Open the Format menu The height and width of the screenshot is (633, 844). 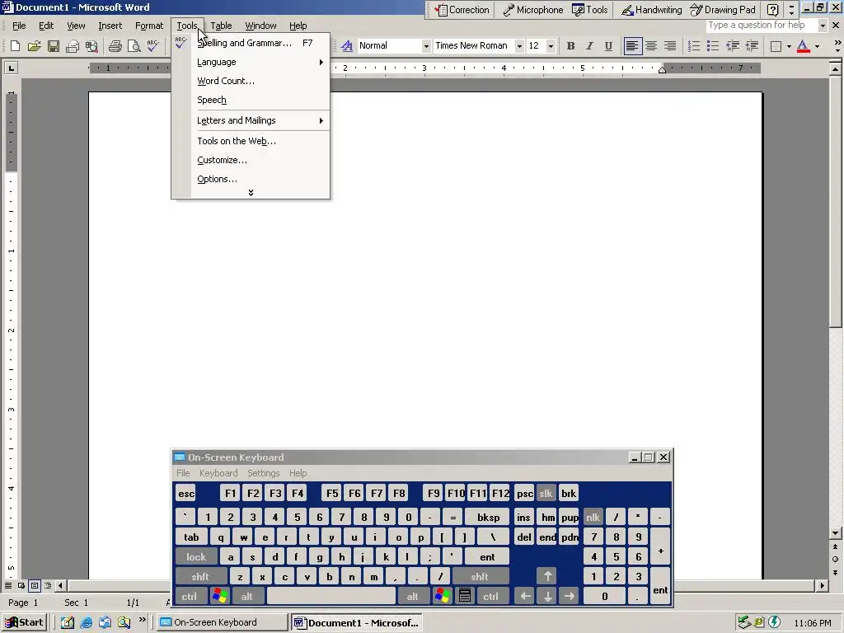149,26
